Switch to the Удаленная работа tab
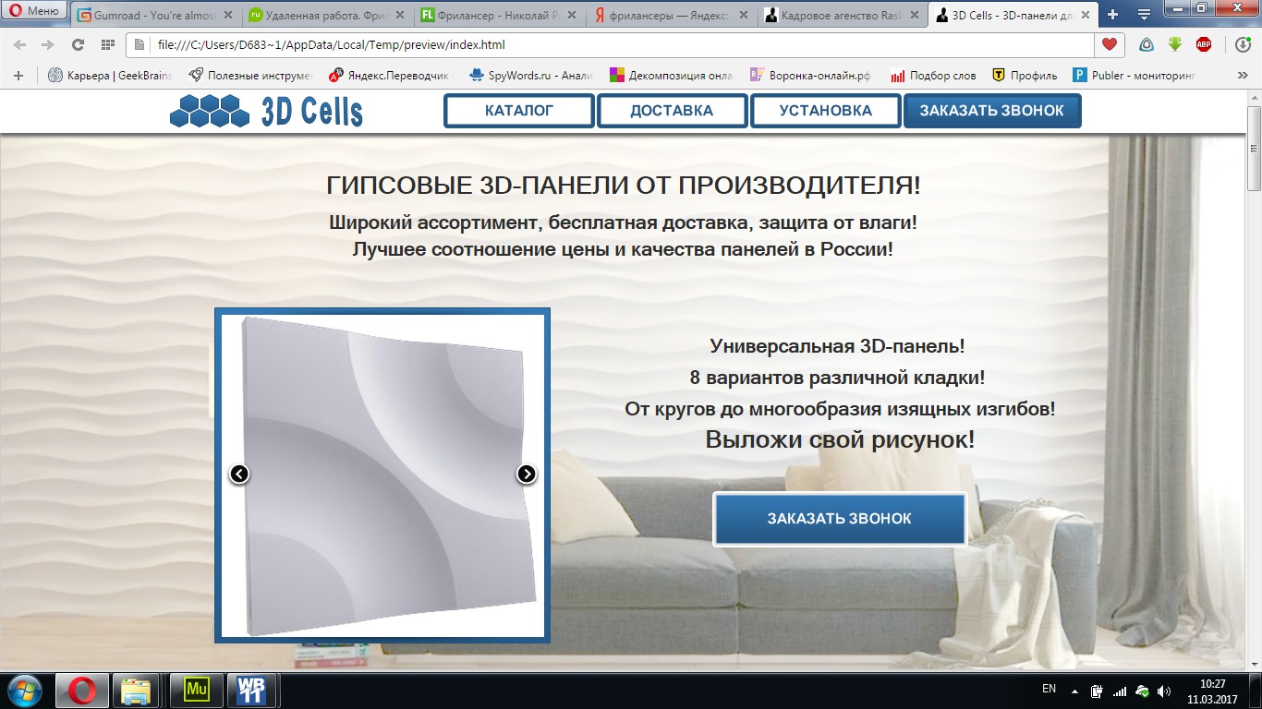Image resolution: width=1262 pixels, height=709 pixels. click(x=324, y=16)
